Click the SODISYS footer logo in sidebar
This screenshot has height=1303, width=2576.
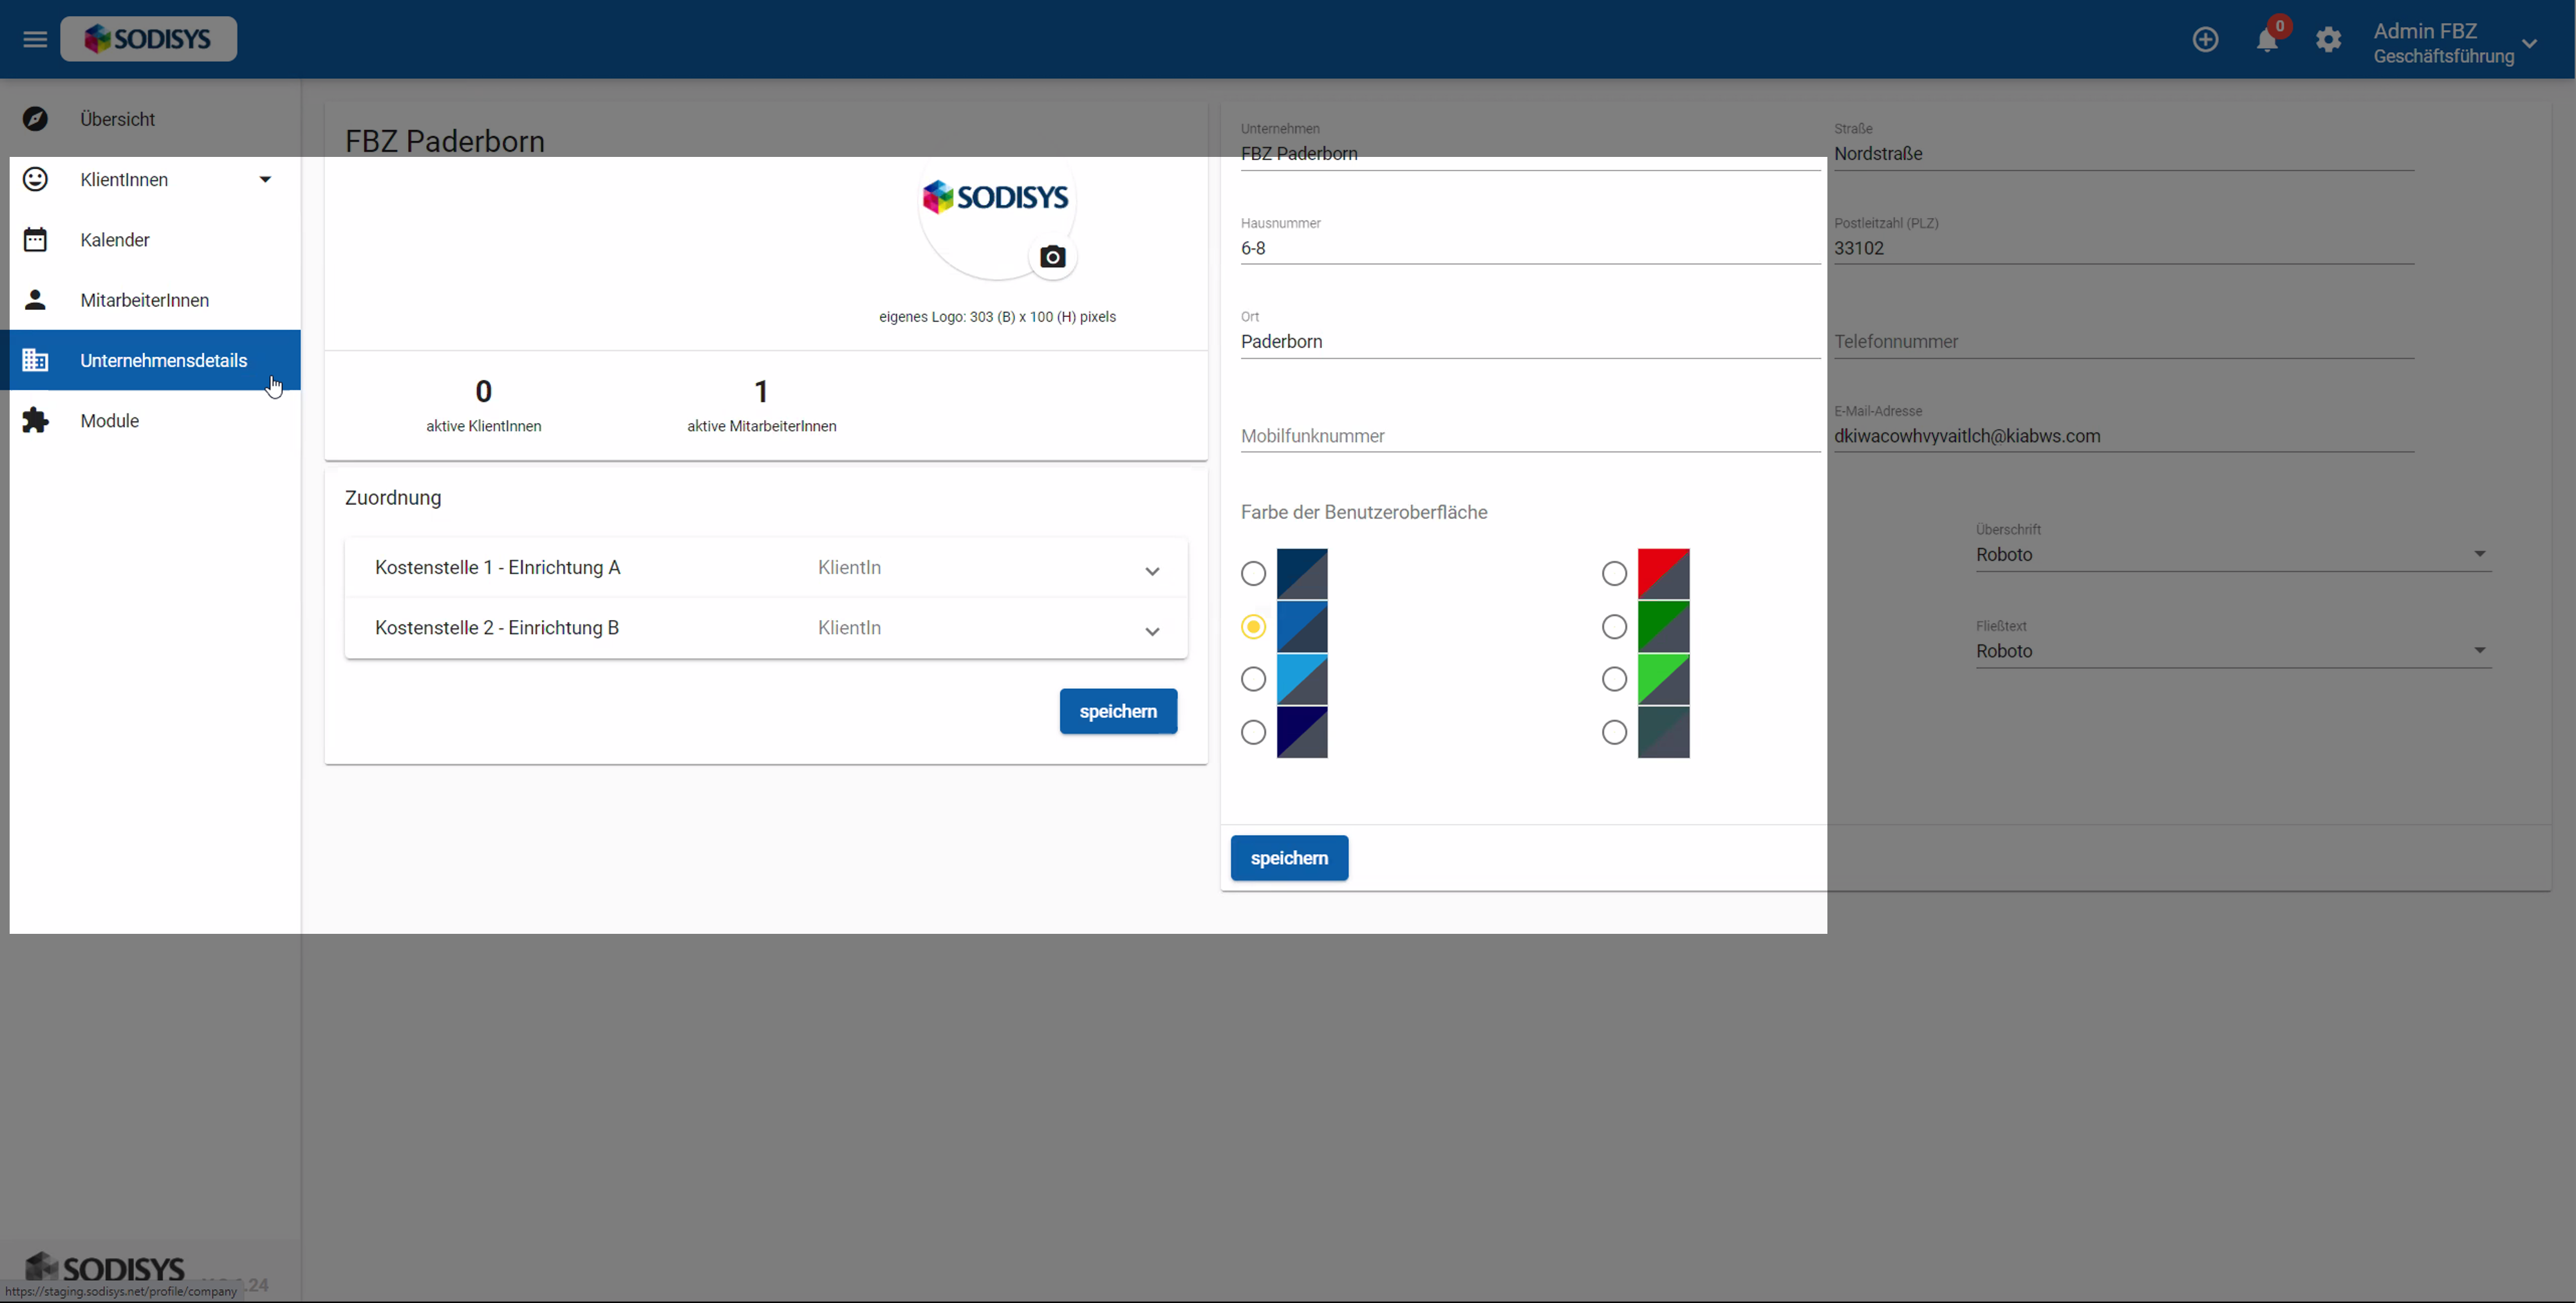[105, 1268]
